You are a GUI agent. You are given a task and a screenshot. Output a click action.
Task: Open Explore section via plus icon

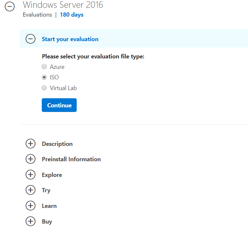point(31,175)
